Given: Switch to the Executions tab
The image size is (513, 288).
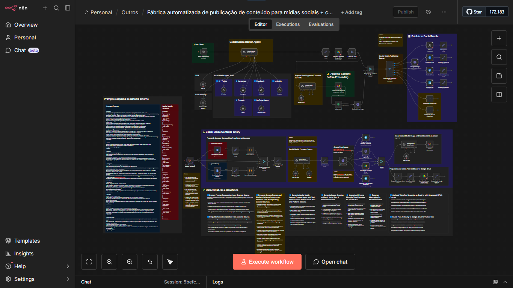Looking at the screenshot, I should coord(288,24).
